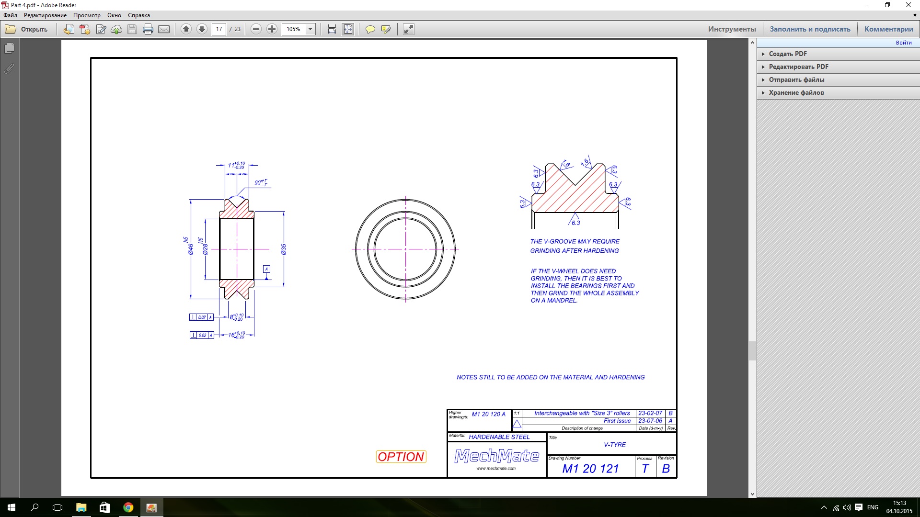The height and width of the screenshot is (517, 920).
Task: Add a sticky note comment
Action: point(370,29)
